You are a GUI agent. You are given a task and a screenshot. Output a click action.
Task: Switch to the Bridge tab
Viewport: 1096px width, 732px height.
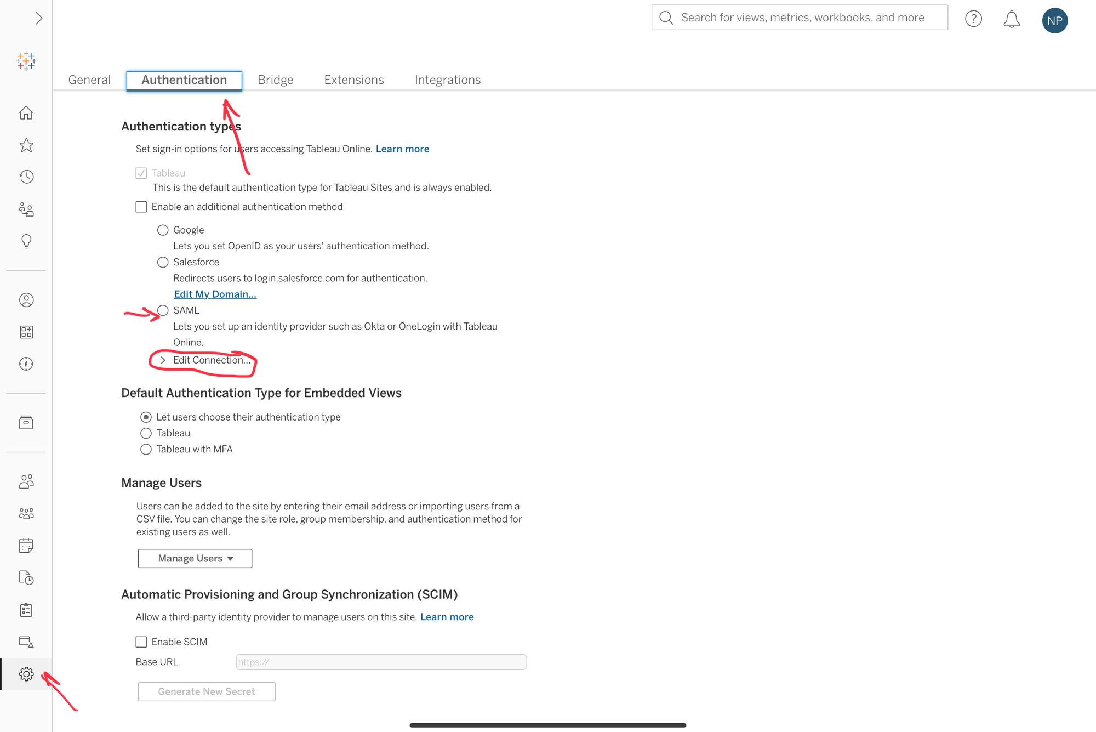275,80
